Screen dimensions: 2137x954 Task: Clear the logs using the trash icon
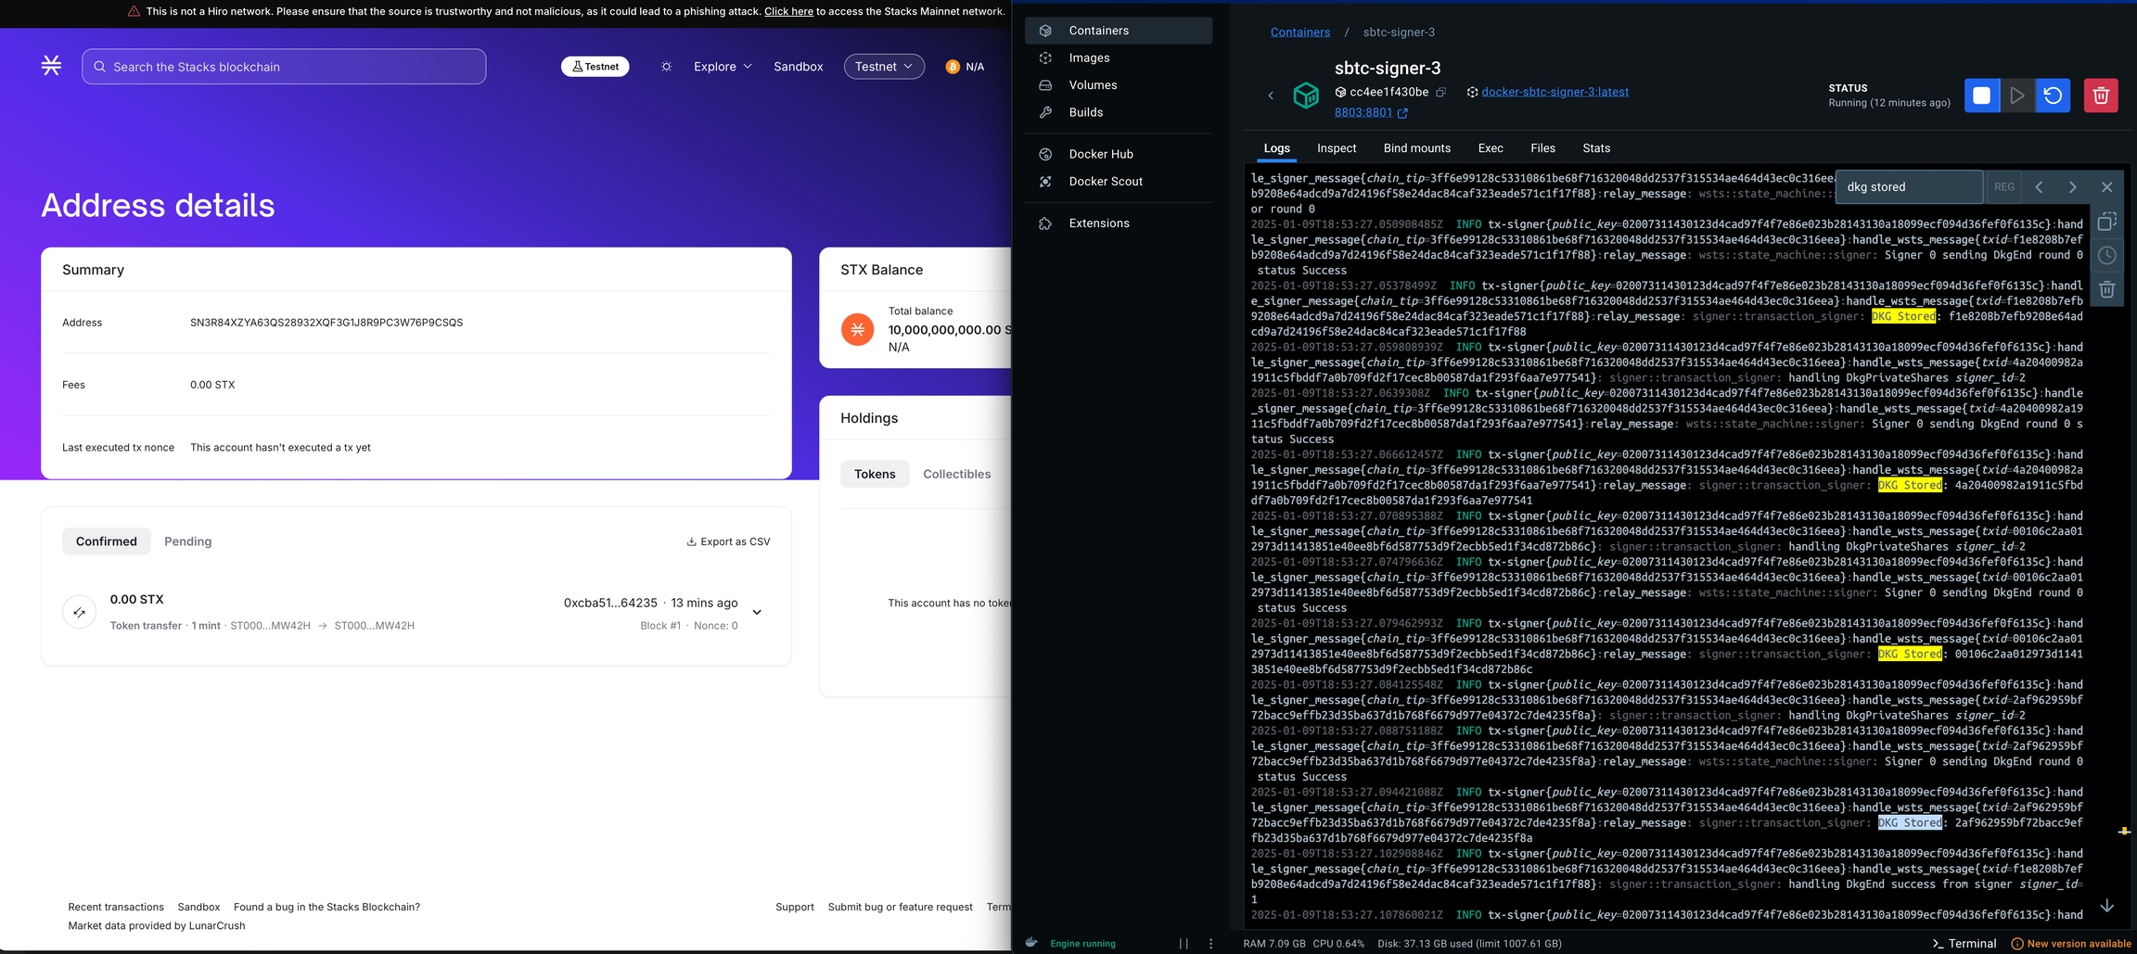pos(2106,290)
